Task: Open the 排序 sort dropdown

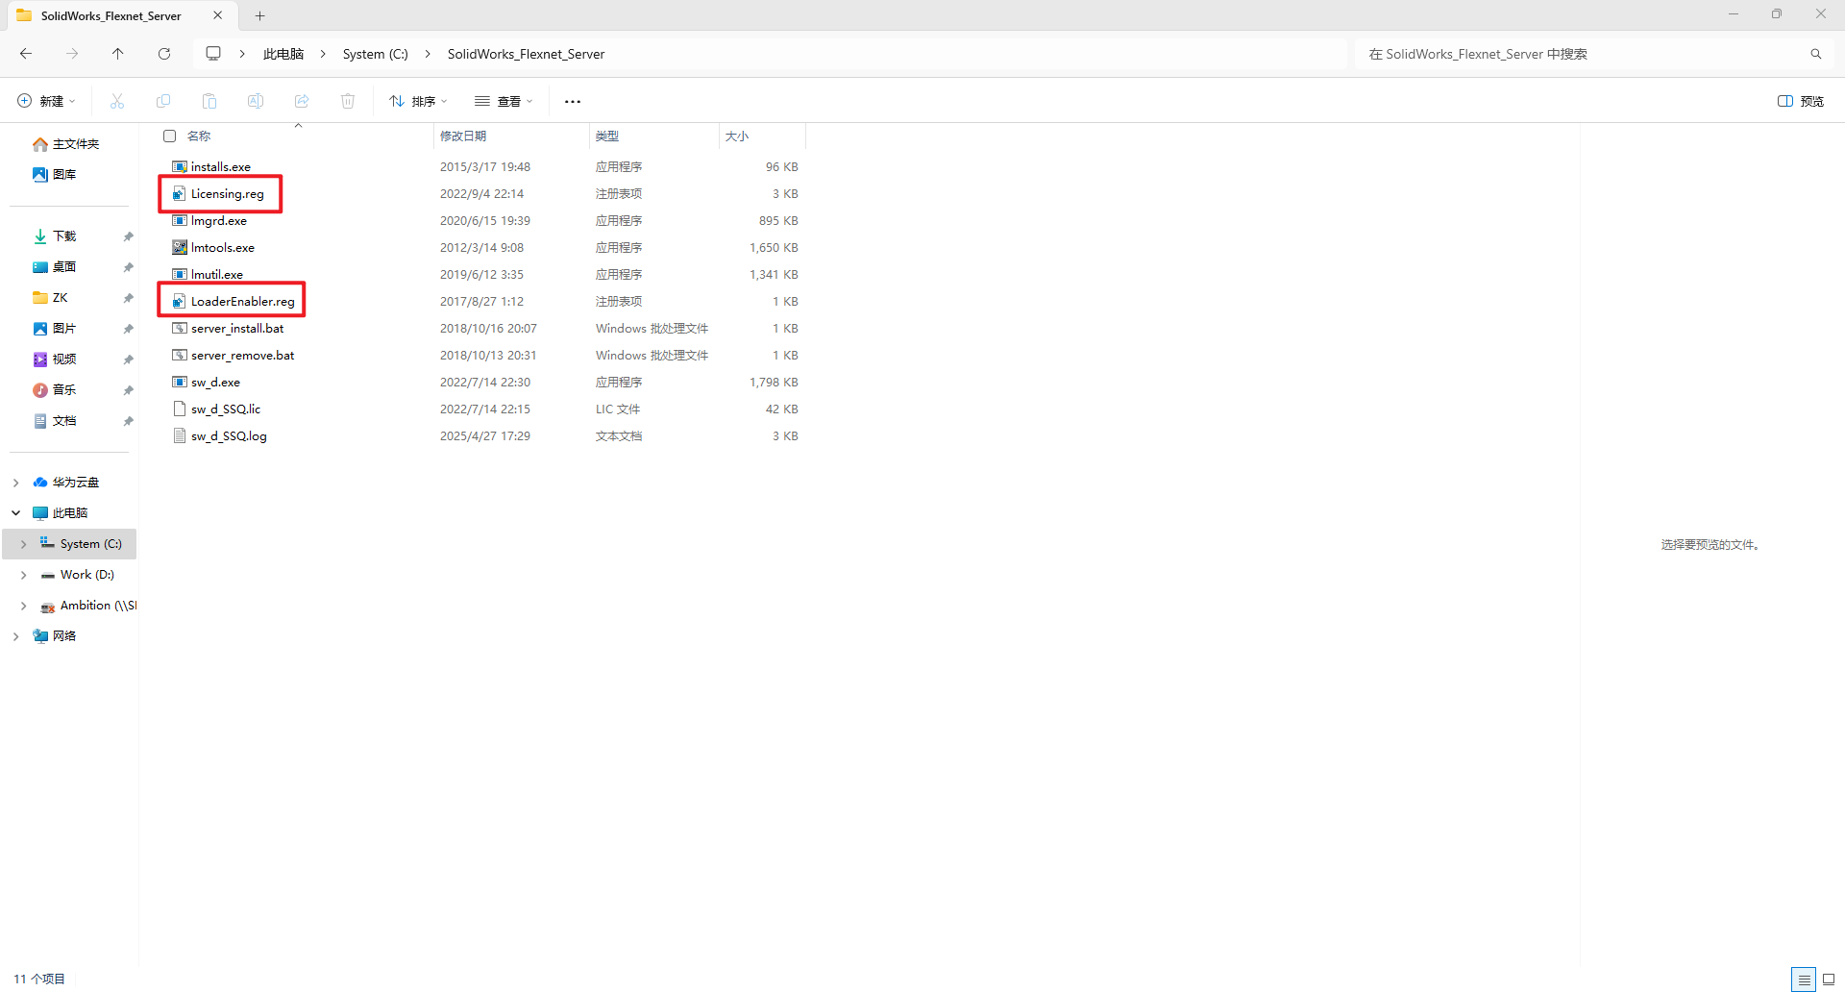Action: click(x=418, y=101)
